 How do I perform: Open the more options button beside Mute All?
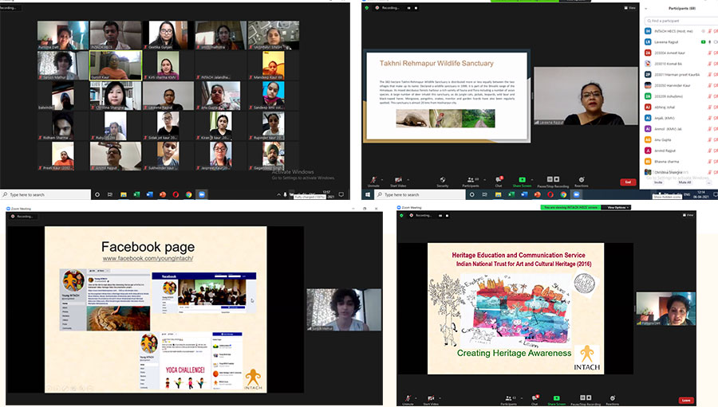tap(708, 182)
